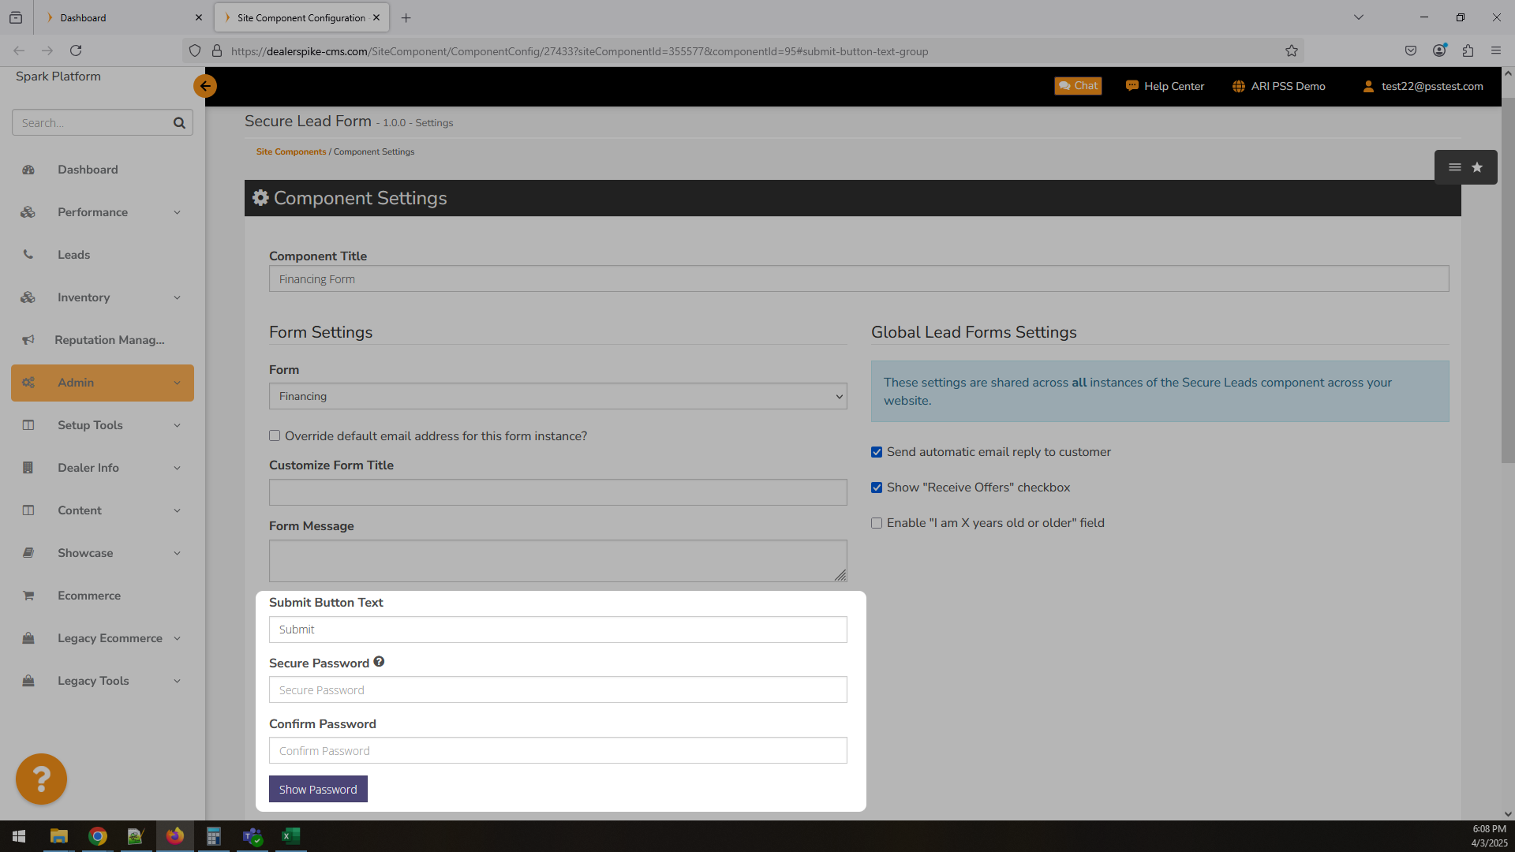Image resolution: width=1515 pixels, height=852 pixels.
Task: Open the Form dropdown showing Financing
Action: (558, 396)
